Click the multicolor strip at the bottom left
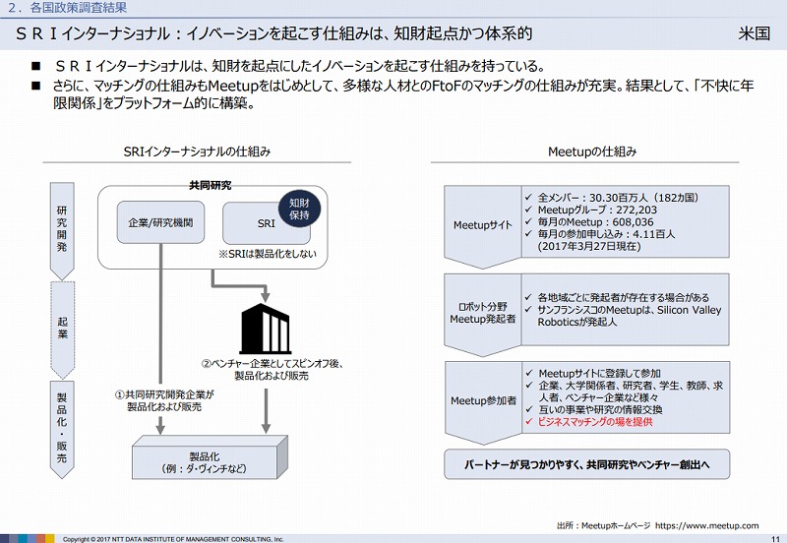Viewport: 787px width, 543px height. point(28,538)
